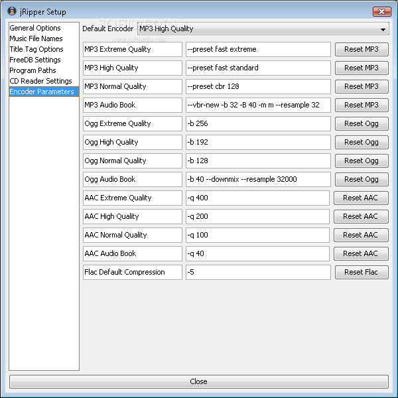Click the 'Ogg Normal Quality' name field
The height and width of the screenshot is (398, 398).
133,161
